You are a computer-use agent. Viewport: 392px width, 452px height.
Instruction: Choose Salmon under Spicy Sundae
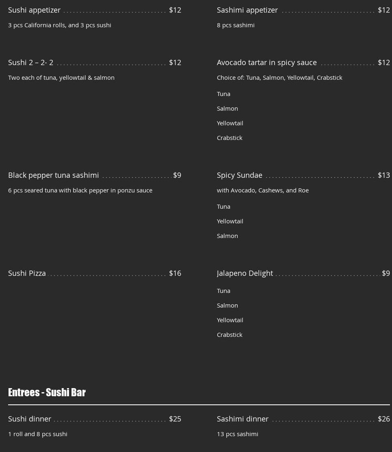(x=227, y=236)
